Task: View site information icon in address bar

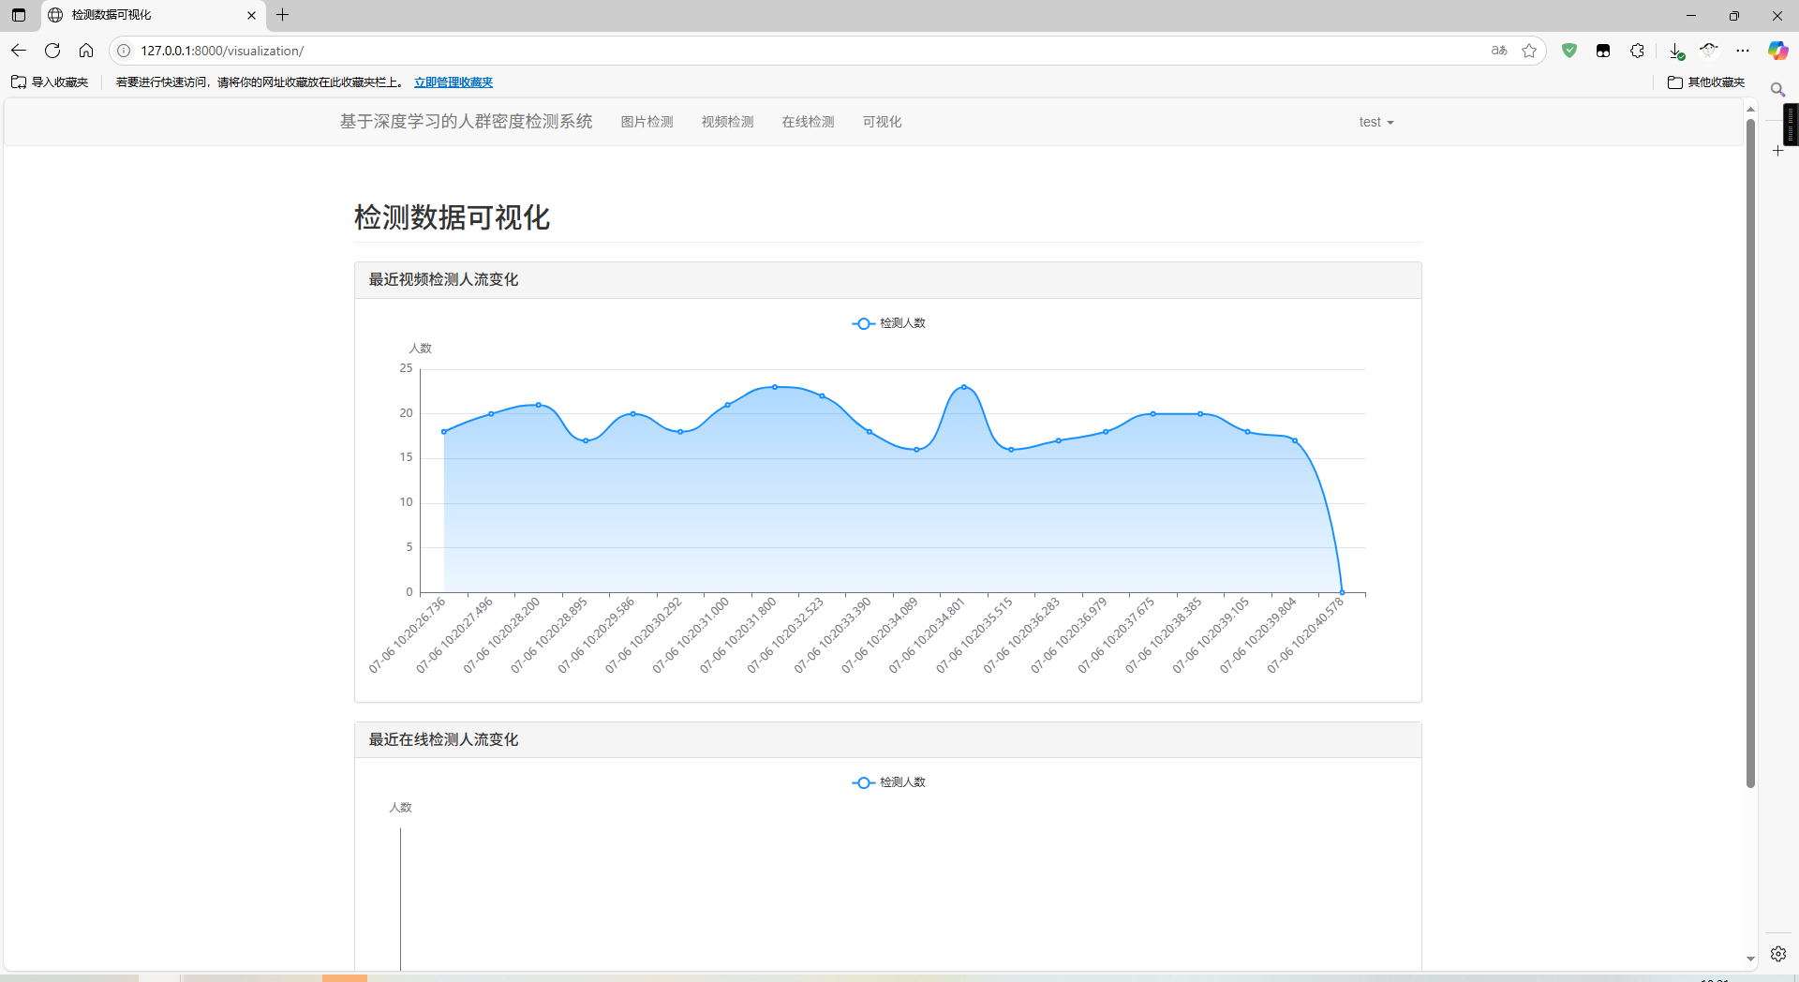Action: coord(124,51)
